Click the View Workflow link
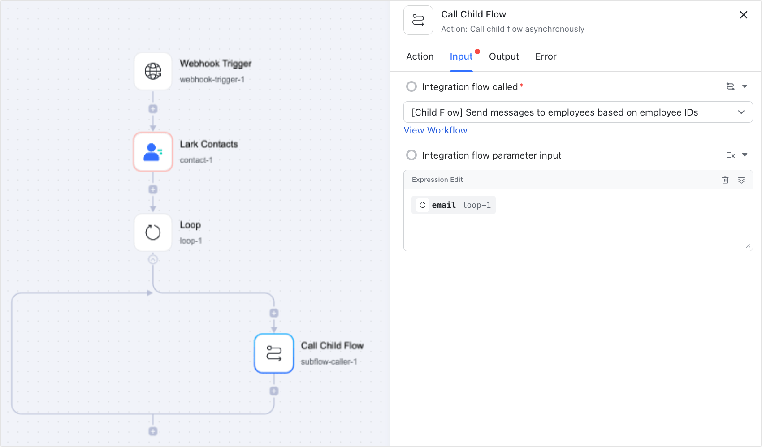 [x=435, y=130]
